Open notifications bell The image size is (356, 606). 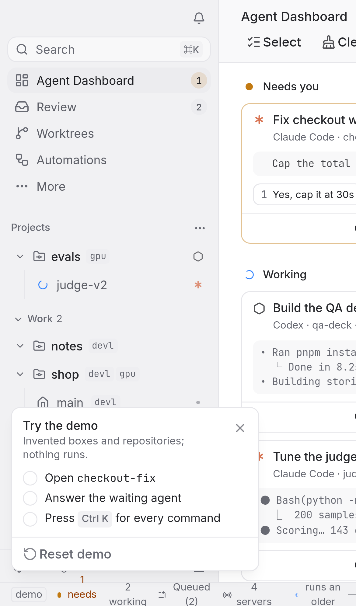[199, 18]
